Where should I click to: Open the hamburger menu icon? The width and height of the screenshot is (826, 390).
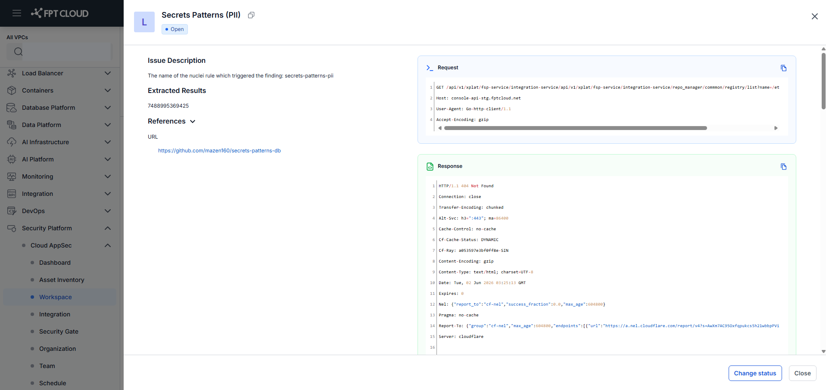17,13
